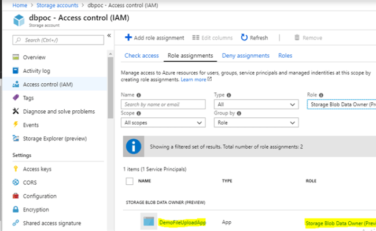Screen dimensions: 376x231
Task: Click the Shared access signature link icon
Action: pyautogui.click(x=16, y=223)
